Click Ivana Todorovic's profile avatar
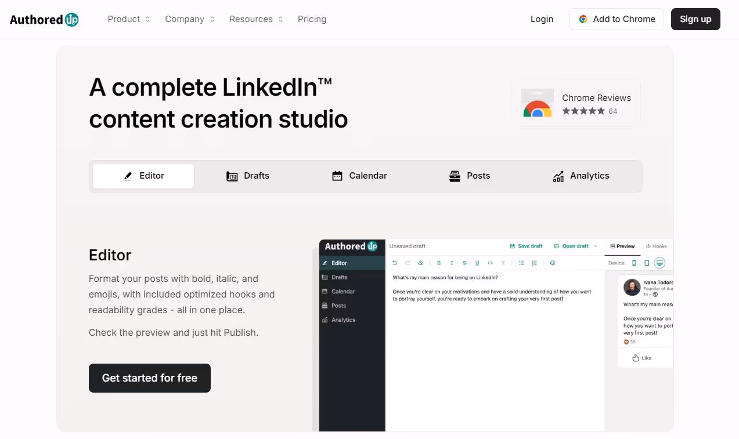Viewport: 739px width, 439px height. (632, 287)
